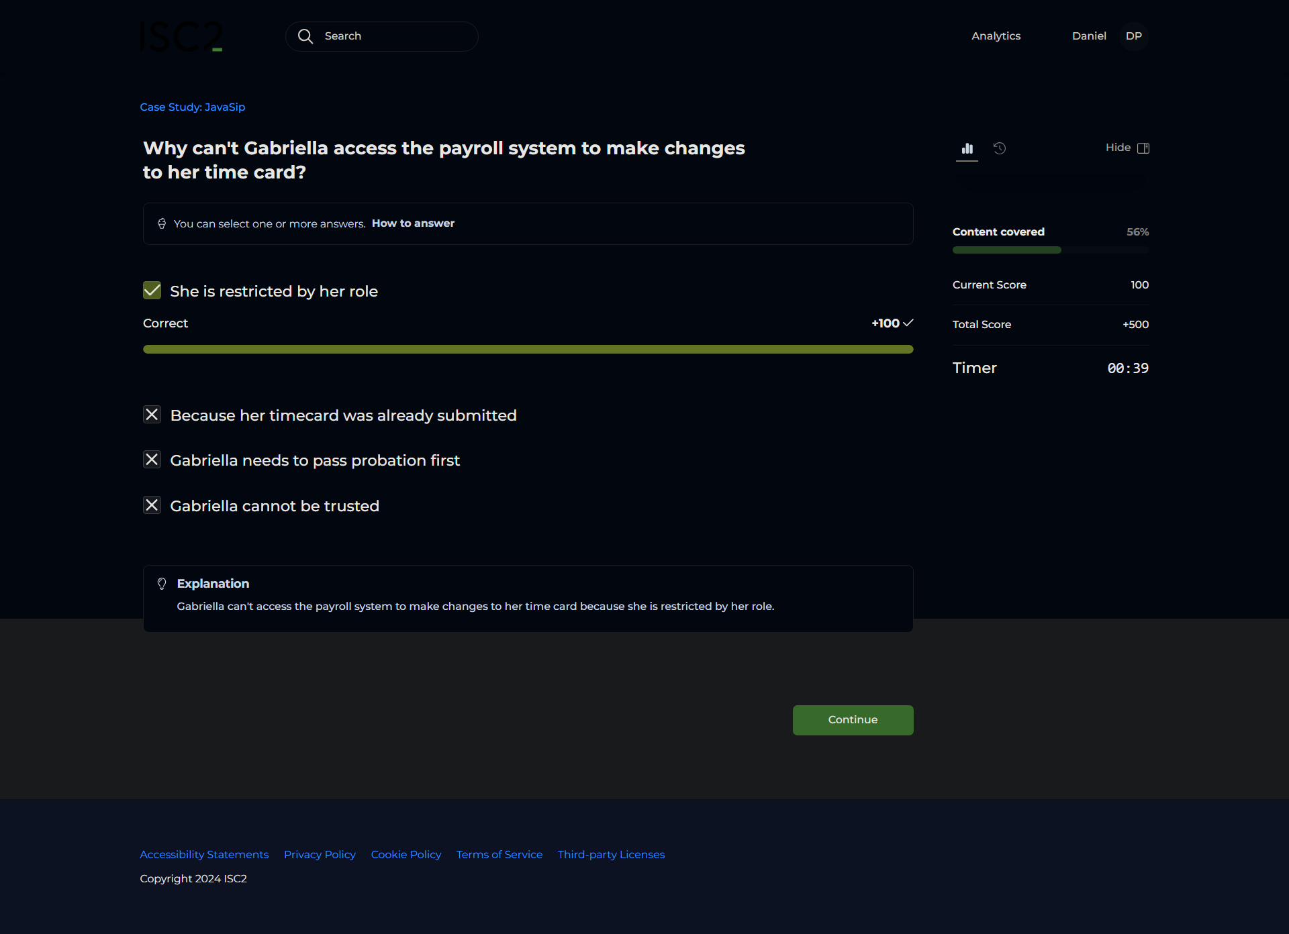Open the Daniel user menu
Image resolution: width=1289 pixels, height=934 pixels.
(1088, 36)
